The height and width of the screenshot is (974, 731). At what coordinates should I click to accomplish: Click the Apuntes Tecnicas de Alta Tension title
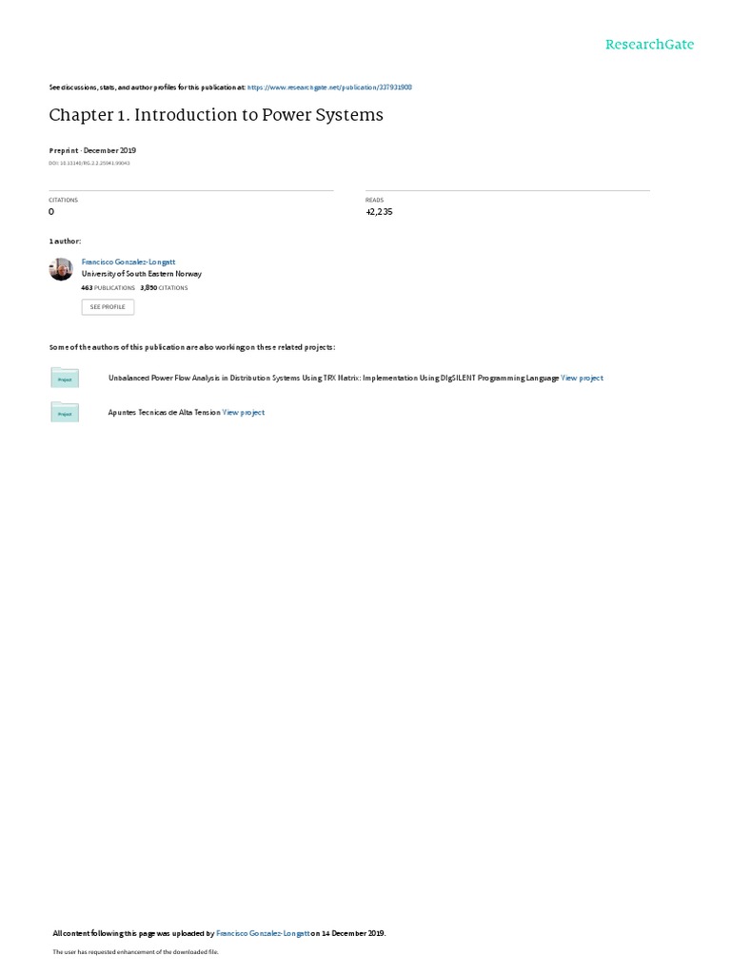pos(164,413)
